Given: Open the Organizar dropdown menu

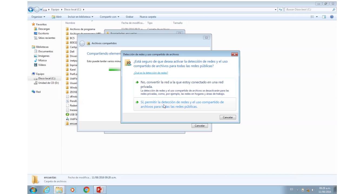Looking at the screenshot, I should (38, 17).
